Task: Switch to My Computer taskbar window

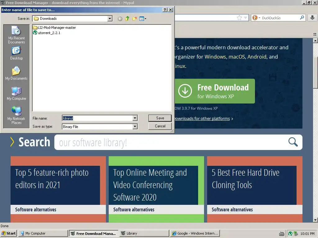Action: pos(43,233)
